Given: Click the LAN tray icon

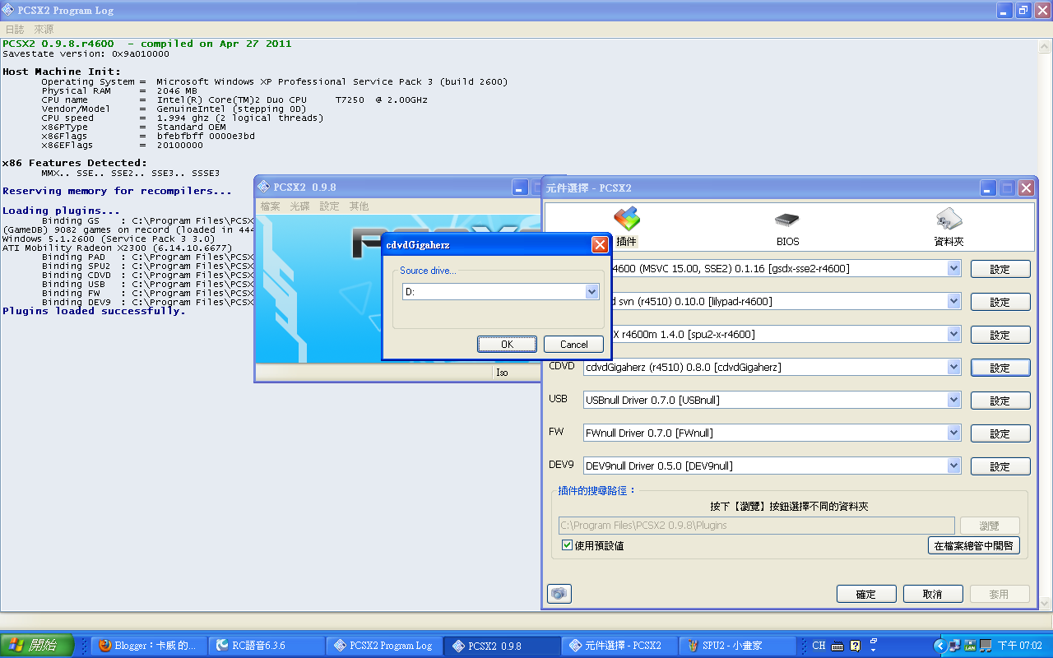Looking at the screenshot, I should tap(970, 646).
